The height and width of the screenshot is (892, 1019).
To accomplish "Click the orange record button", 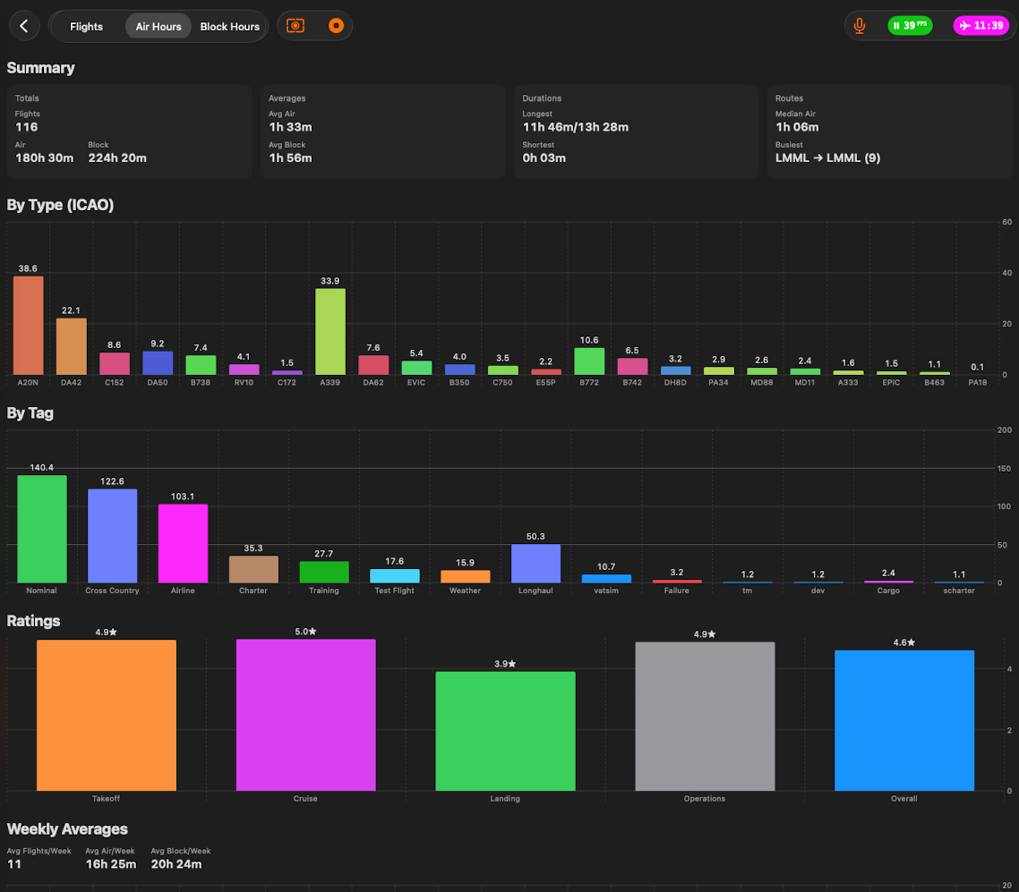I will (x=336, y=26).
